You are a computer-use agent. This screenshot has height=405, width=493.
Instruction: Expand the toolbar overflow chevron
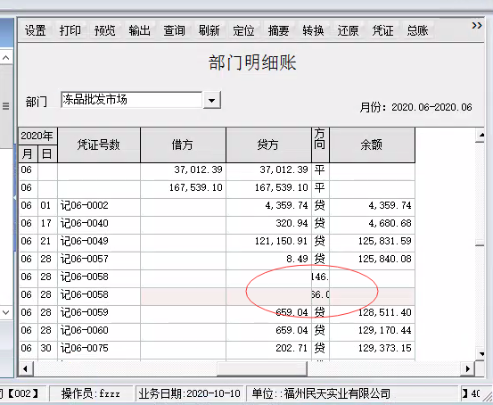coord(477,26)
